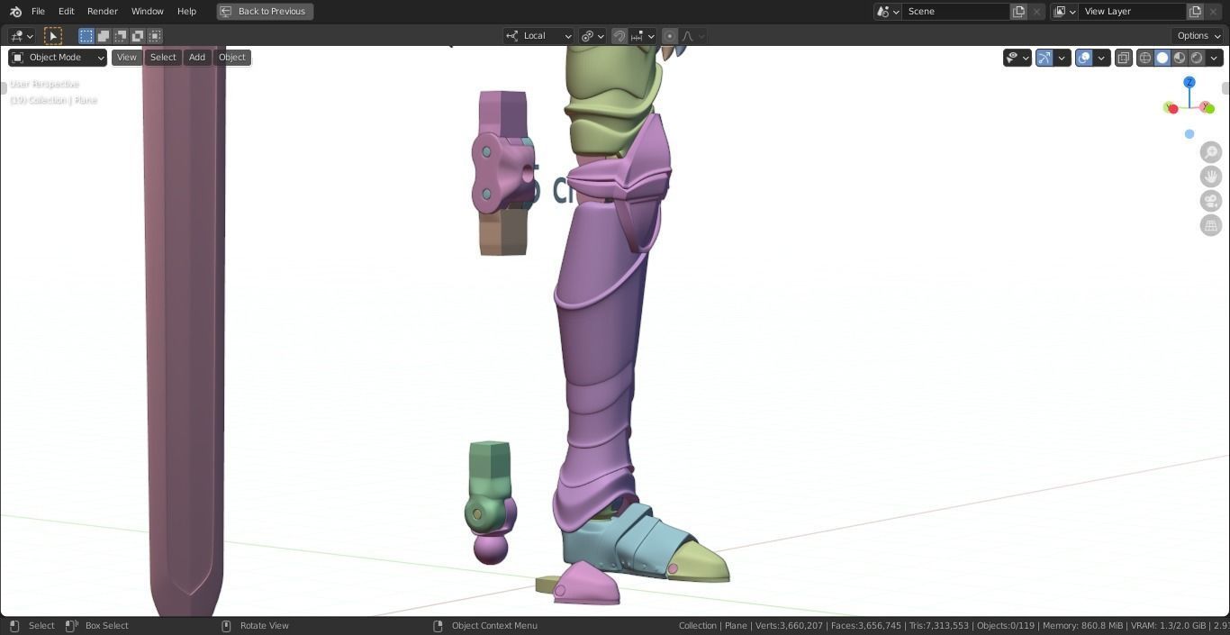Switch to Rendered viewport shading
The width and height of the screenshot is (1230, 635).
(1197, 58)
